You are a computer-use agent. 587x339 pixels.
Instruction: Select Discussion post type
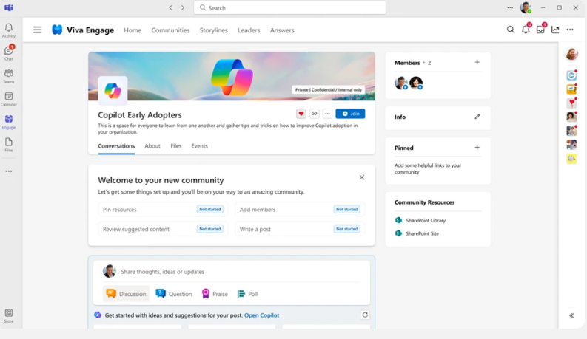(x=126, y=294)
